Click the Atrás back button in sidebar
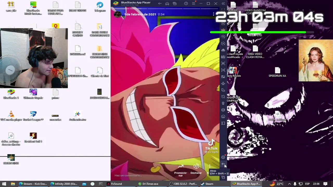Viewport: 333px width, 187px height. [x=223, y=164]
